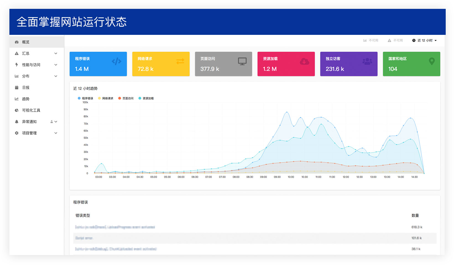This screenshot has width=454, height=265.
Task: Open the 国家和地区 104 stat card
Action: pos(411,64)
